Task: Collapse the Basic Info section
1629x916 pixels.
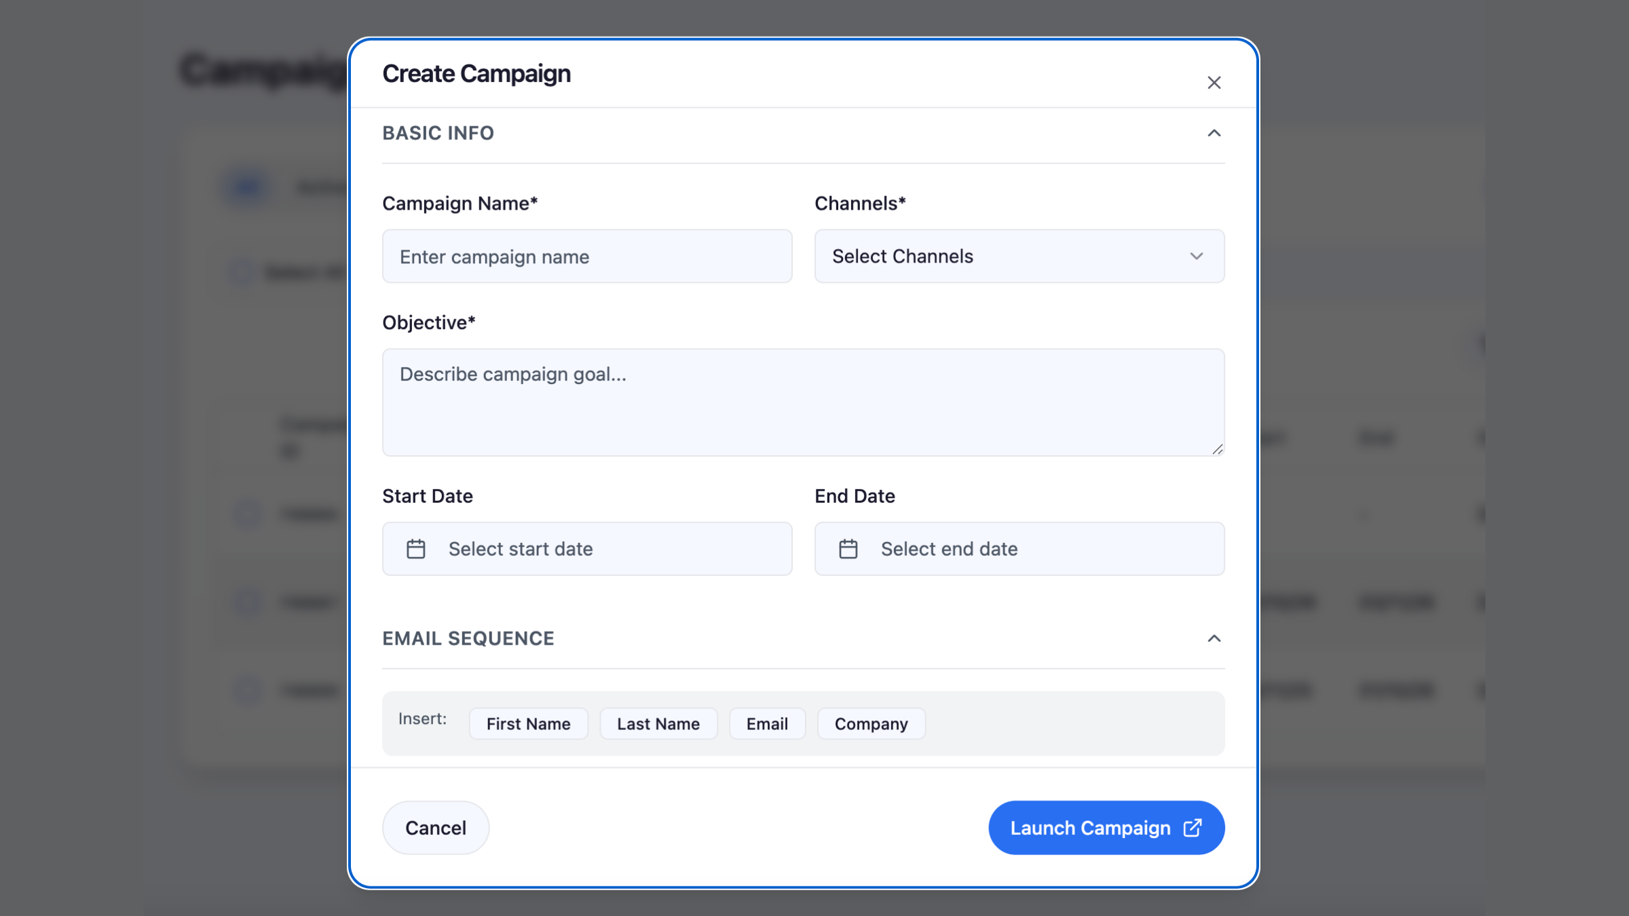Action: 1214,133
